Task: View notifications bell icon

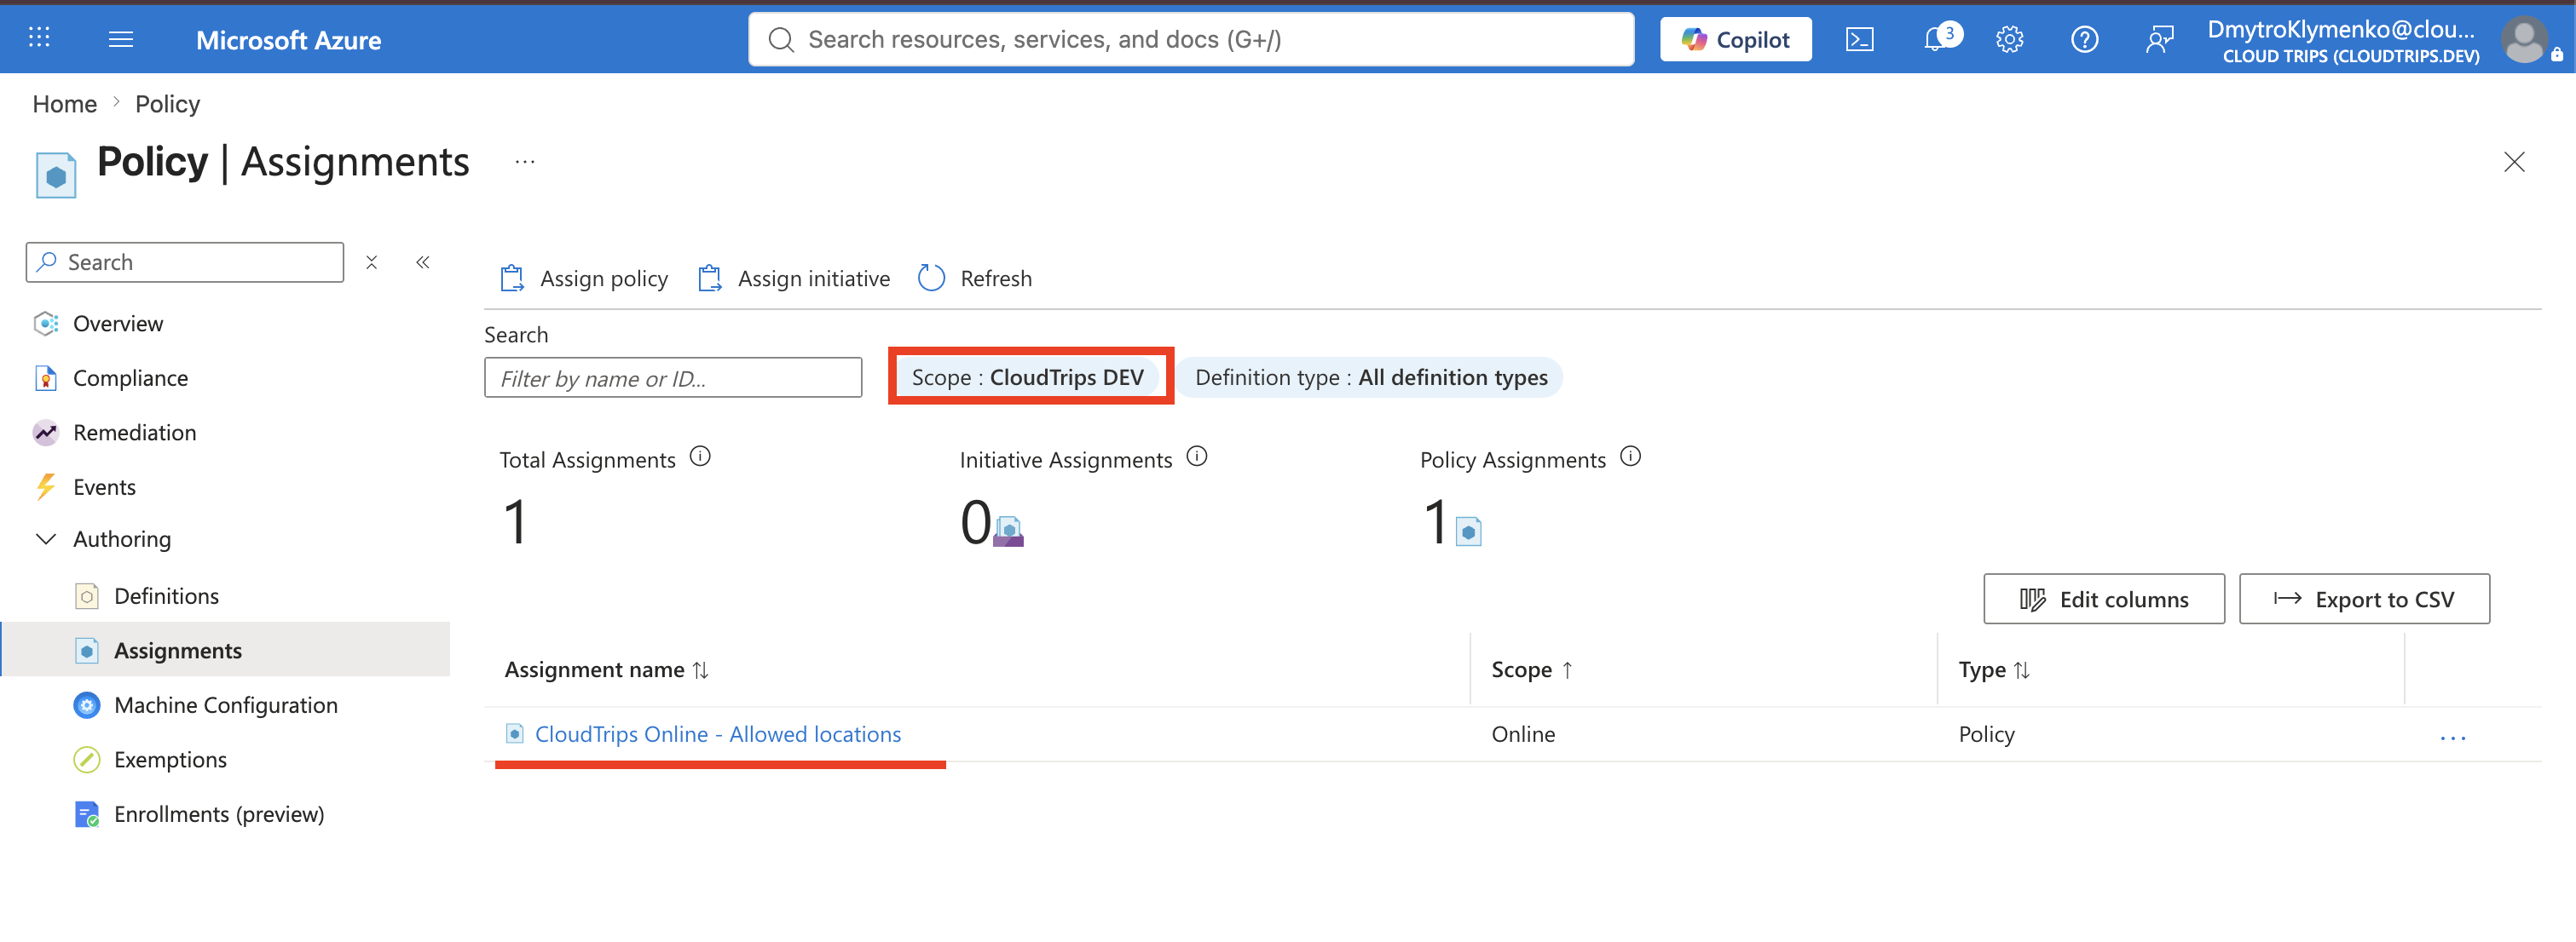Action: tap(1937, 39)
